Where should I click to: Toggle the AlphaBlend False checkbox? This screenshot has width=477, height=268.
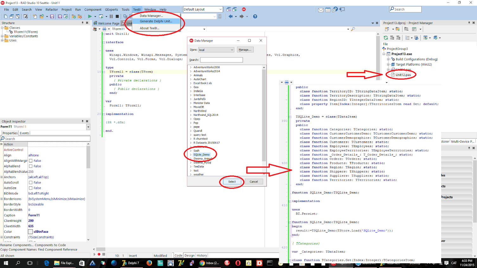coord(31,166)
